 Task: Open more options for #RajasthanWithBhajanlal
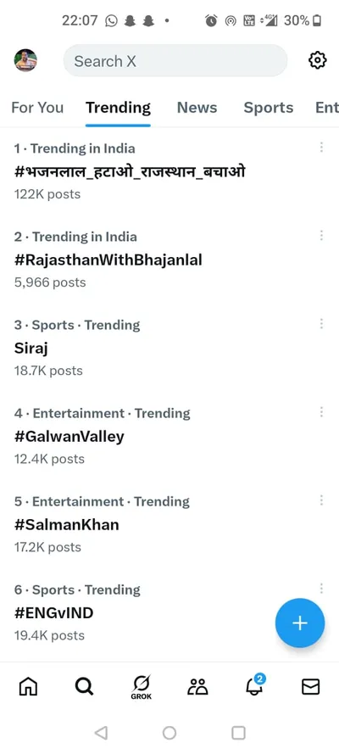[321, 235]
